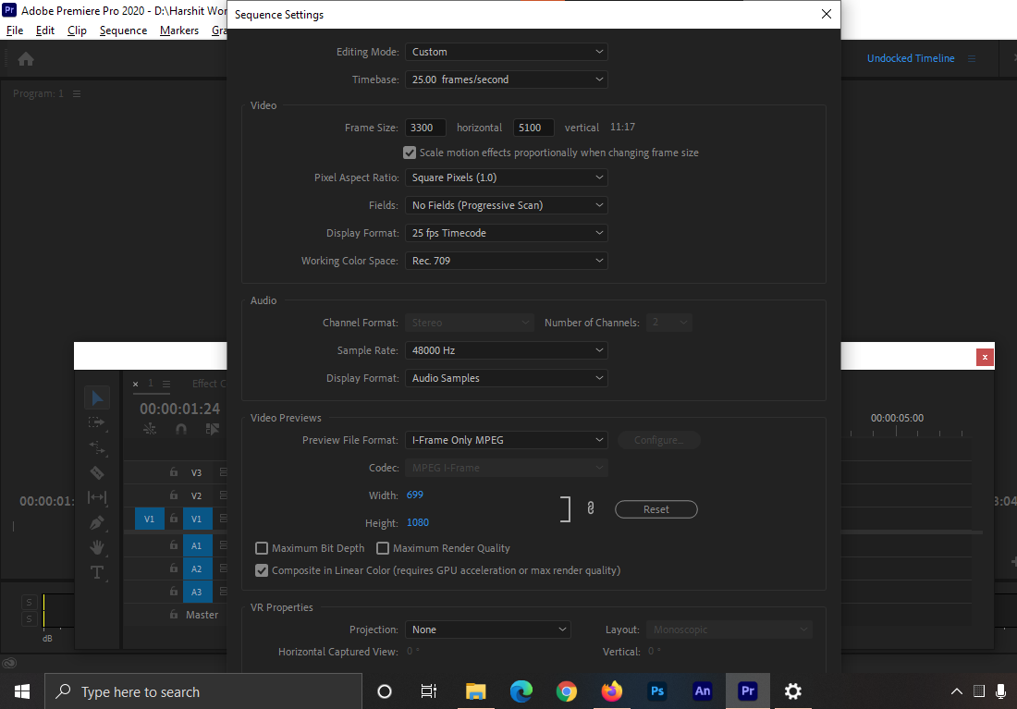
Task: Uncheck Scale motion effects proportionally
Action: (x=409, y=153)
